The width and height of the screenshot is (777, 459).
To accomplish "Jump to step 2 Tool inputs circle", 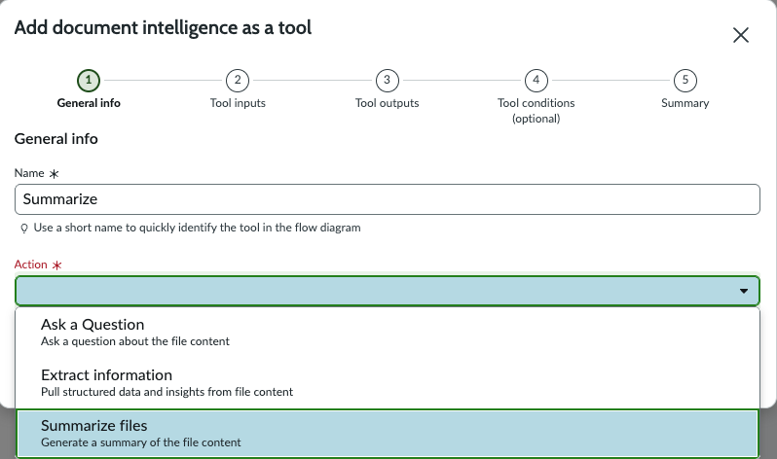I will click(x=238, y=80).
